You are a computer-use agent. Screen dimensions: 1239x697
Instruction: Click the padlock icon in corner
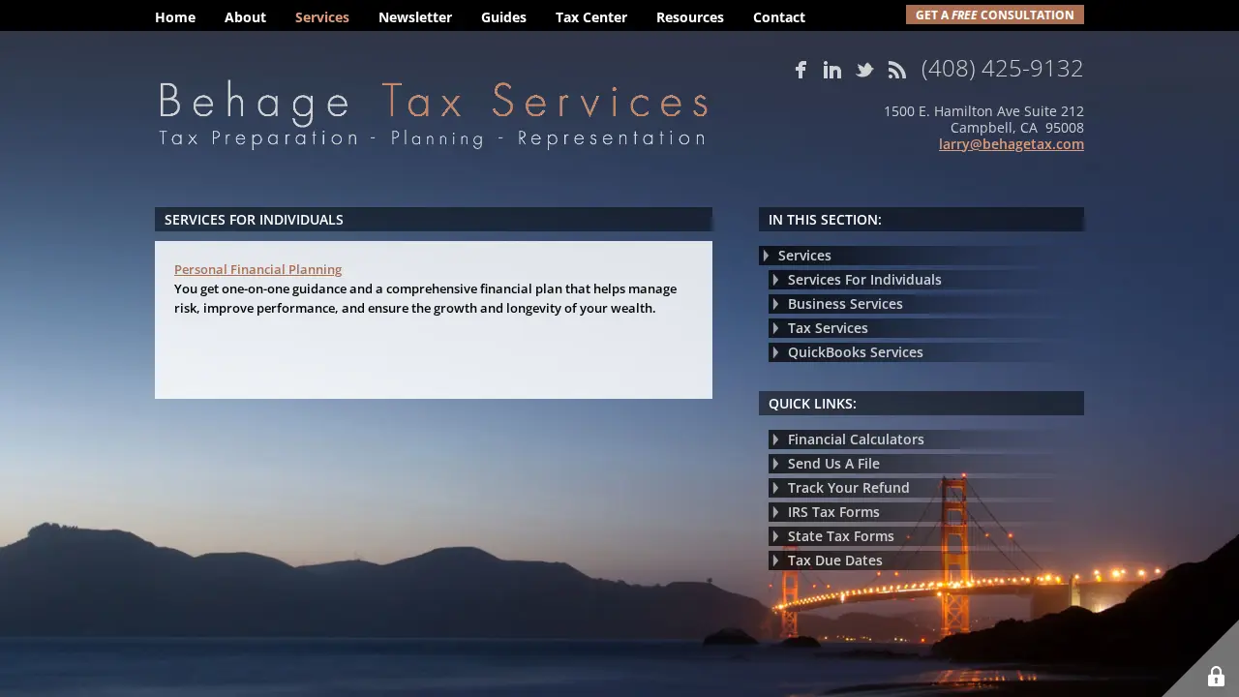point(1216,677)
